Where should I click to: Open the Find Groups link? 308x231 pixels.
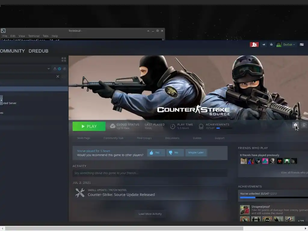click(x=144, y=138)
